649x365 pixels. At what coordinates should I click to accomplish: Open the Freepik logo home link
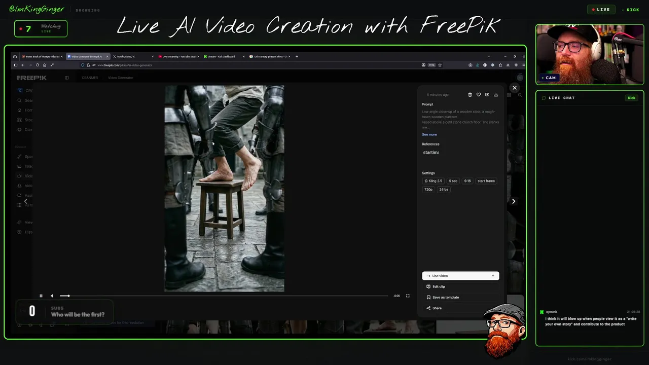tap(31, 78)
